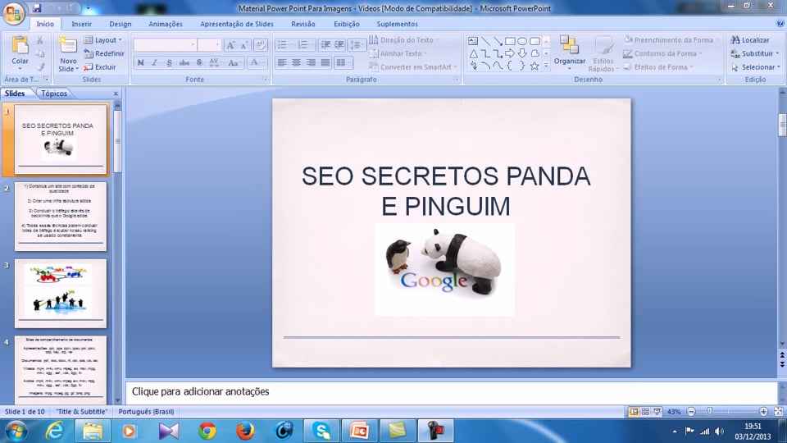Open the Layout dropdown
Screen dimensions: 787x443
tap(103, 39)
